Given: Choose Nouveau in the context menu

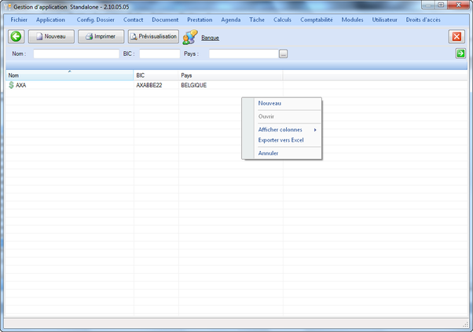Looking at the screenshot, I should [x=269, y=103].
